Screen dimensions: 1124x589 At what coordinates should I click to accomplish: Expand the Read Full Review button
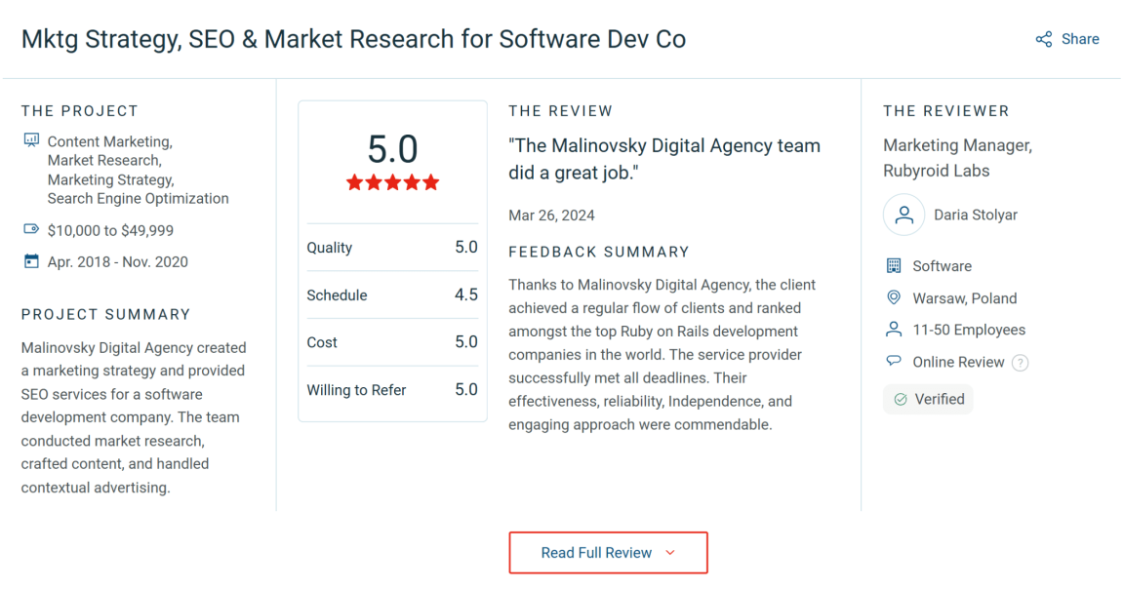(607, 553)
